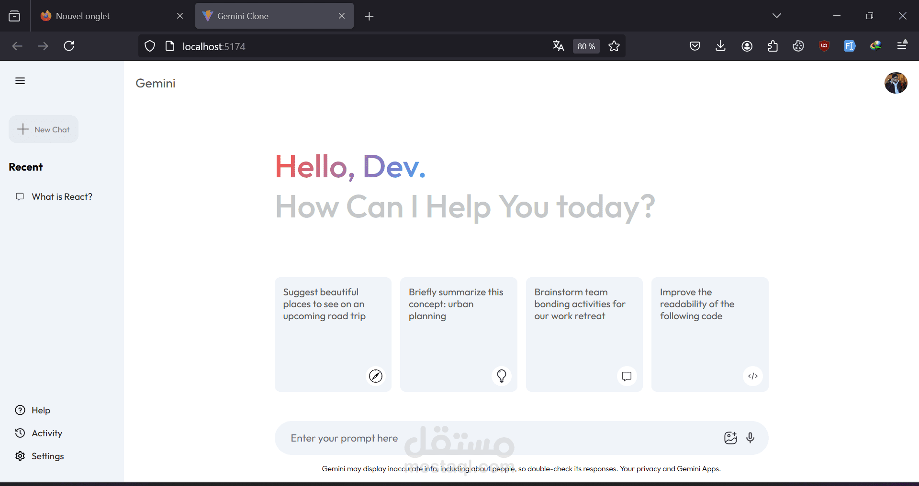Click the add image icon in the prompt bar
919x486 pixels.
(x=730, y=438)
